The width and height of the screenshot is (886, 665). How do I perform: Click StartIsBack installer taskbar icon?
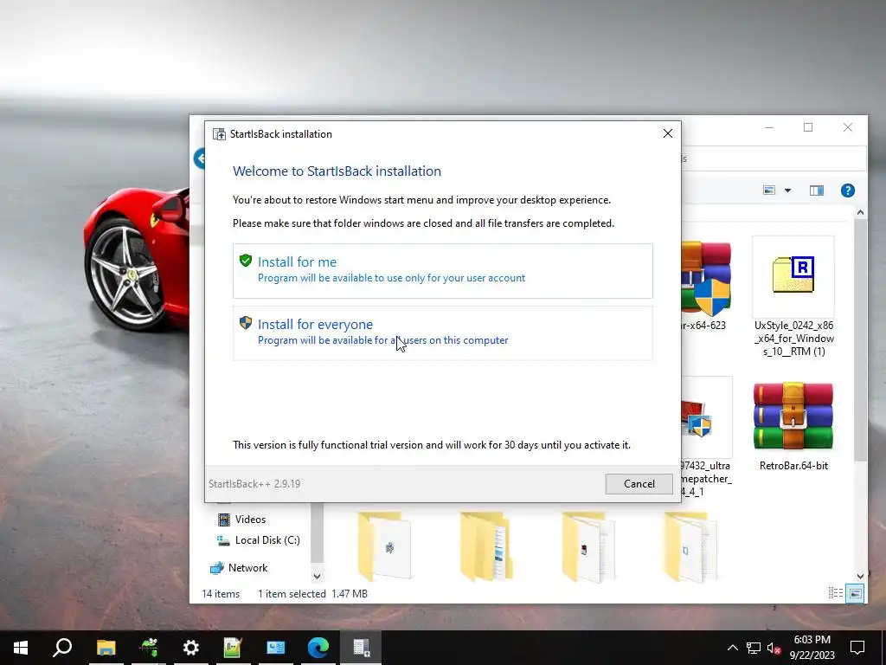(361, 648)
